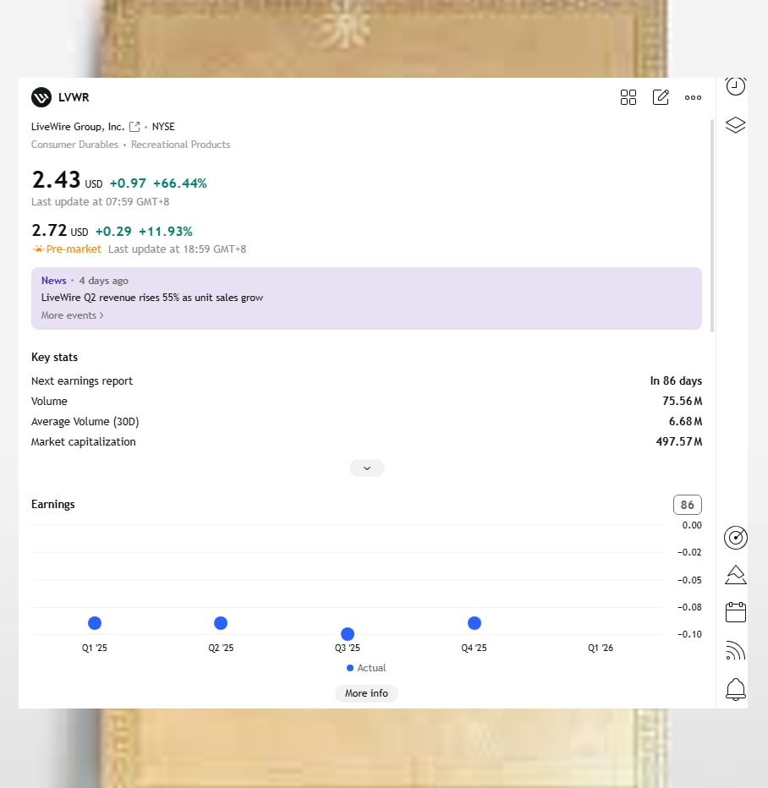Open LiveWire Group external link icon
The width and height of the screenshot is (768, 788).
tap(134, 127)
